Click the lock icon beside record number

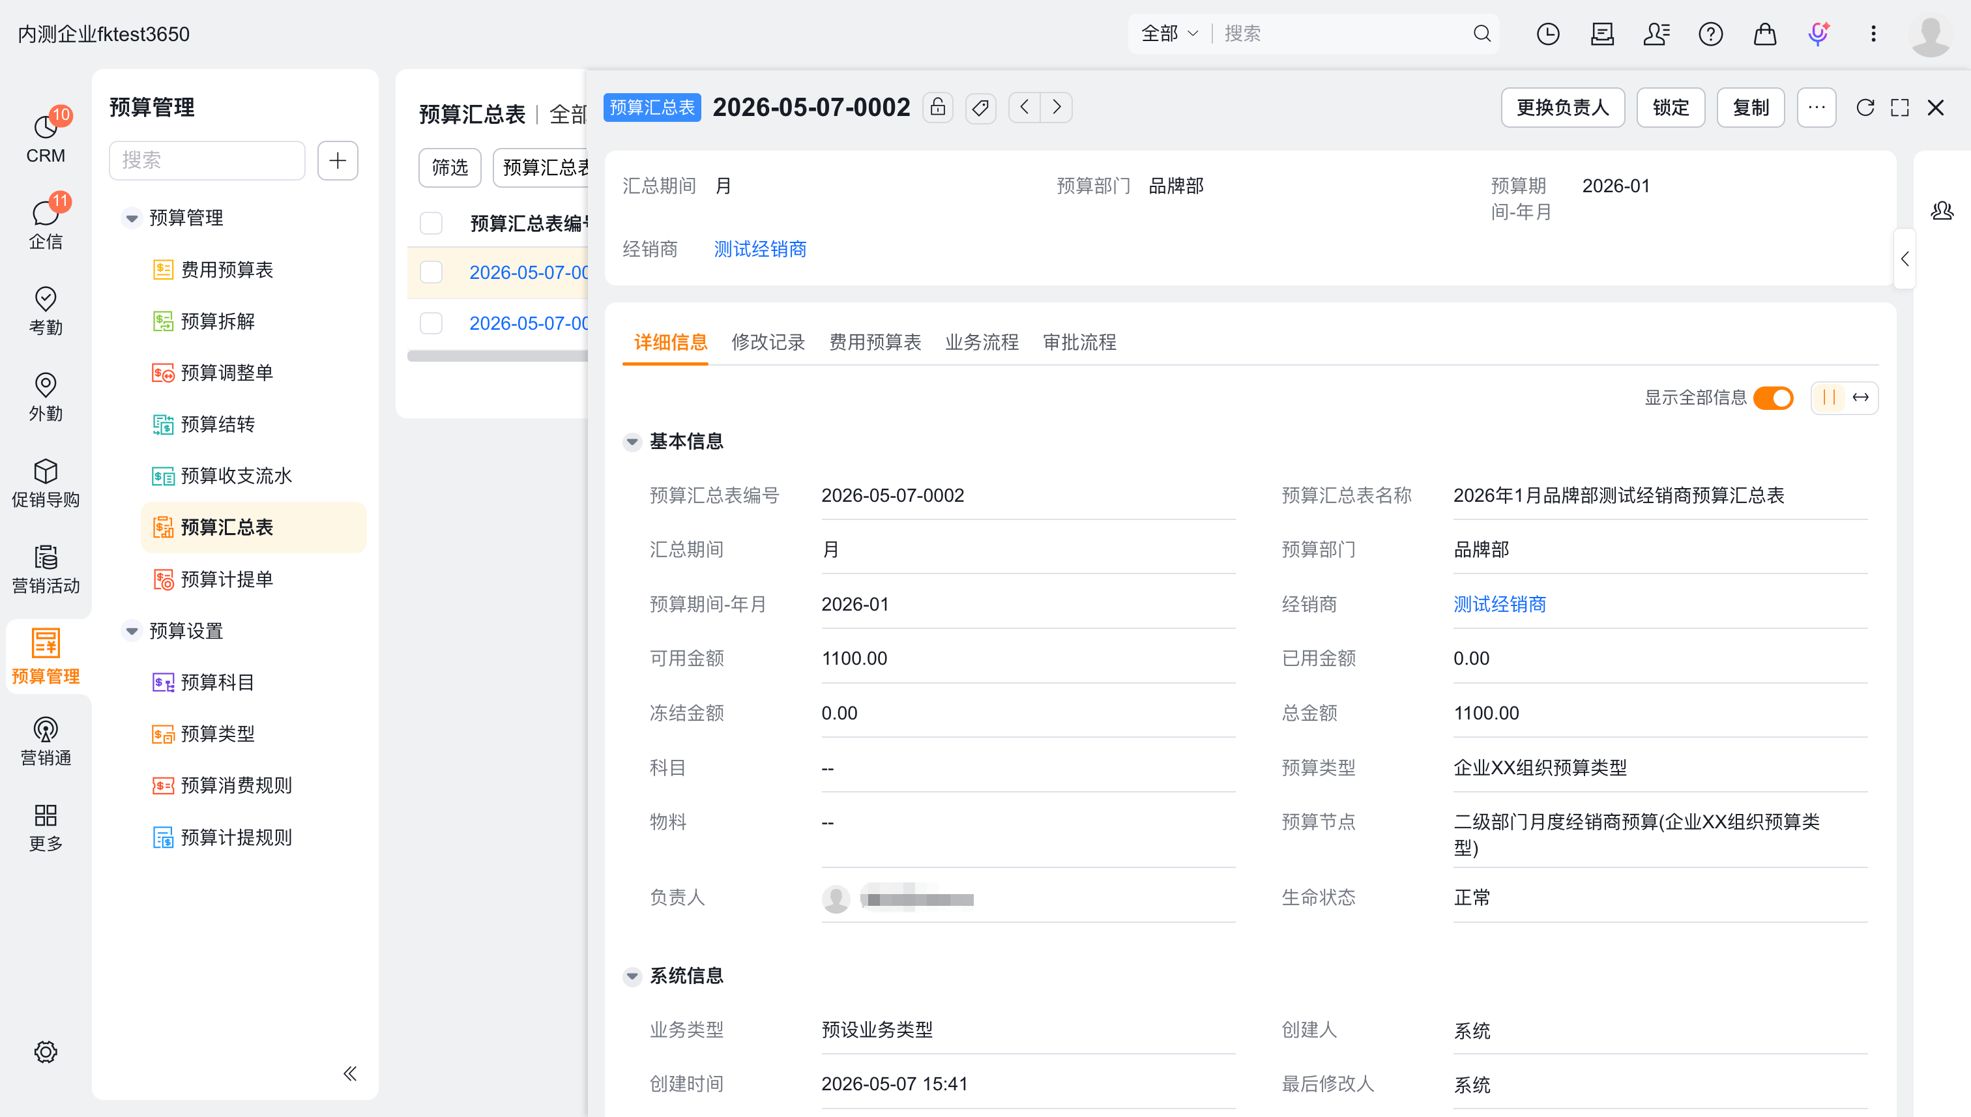[937, 108]
